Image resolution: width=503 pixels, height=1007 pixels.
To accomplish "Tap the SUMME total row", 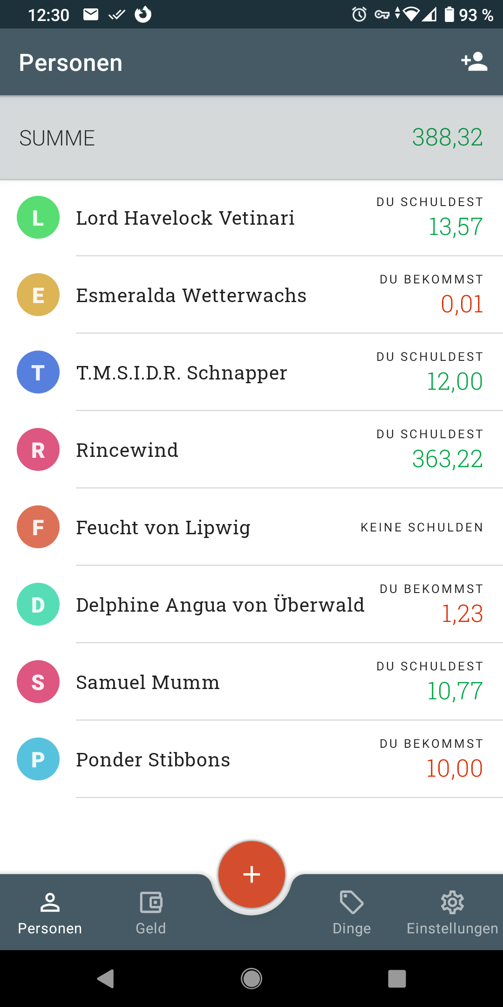I will coord(251,138).
